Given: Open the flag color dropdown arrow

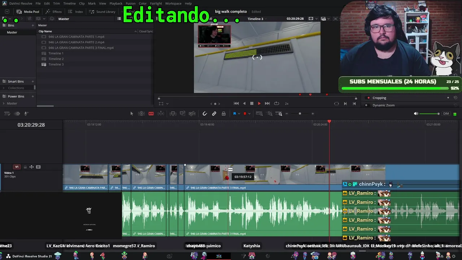Looking at the screenshot, I should pyautogui.click(x=239, y=114).
